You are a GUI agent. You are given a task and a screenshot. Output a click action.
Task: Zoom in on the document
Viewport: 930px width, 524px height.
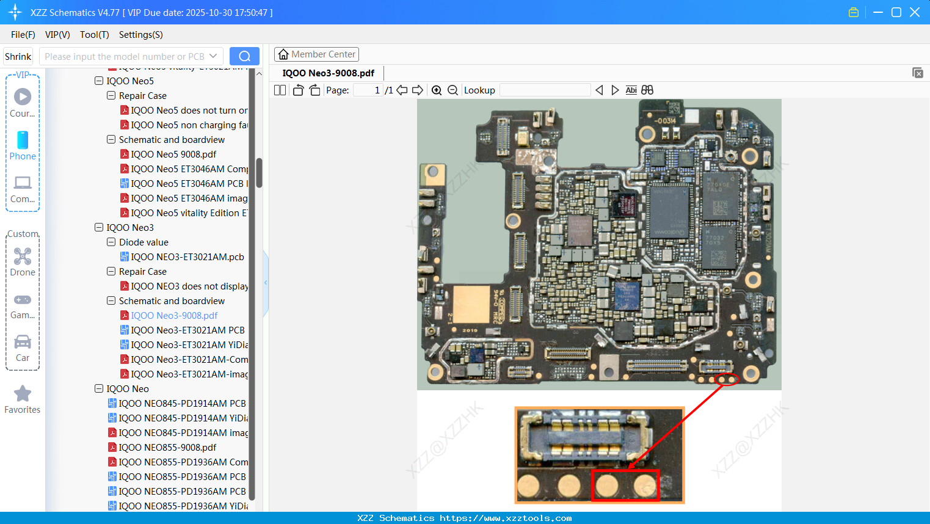(x=437, y=90)
